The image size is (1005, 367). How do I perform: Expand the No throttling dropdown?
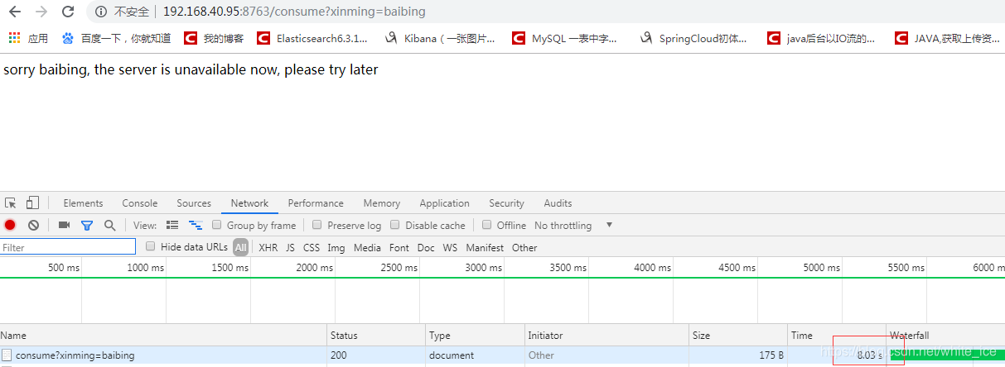(x=573, y=225)
